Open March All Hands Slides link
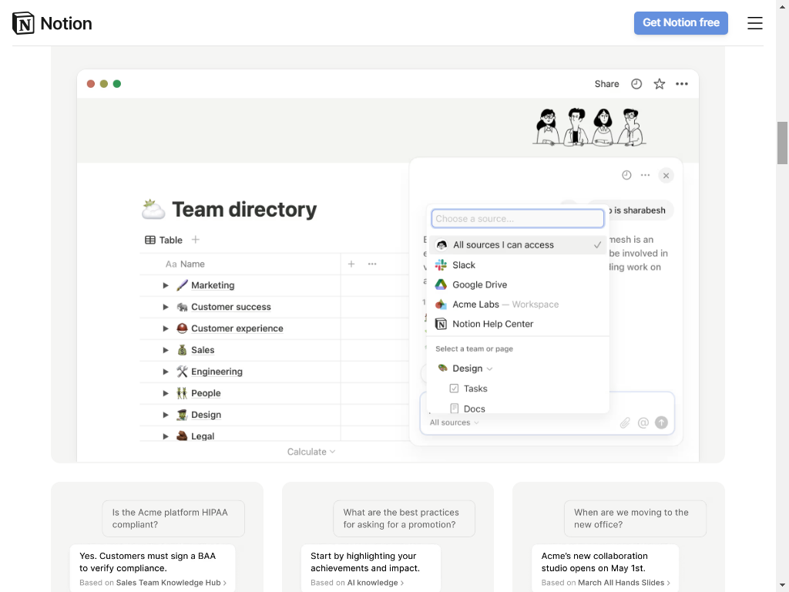This screenshot has height=592, width=789. 624,583
